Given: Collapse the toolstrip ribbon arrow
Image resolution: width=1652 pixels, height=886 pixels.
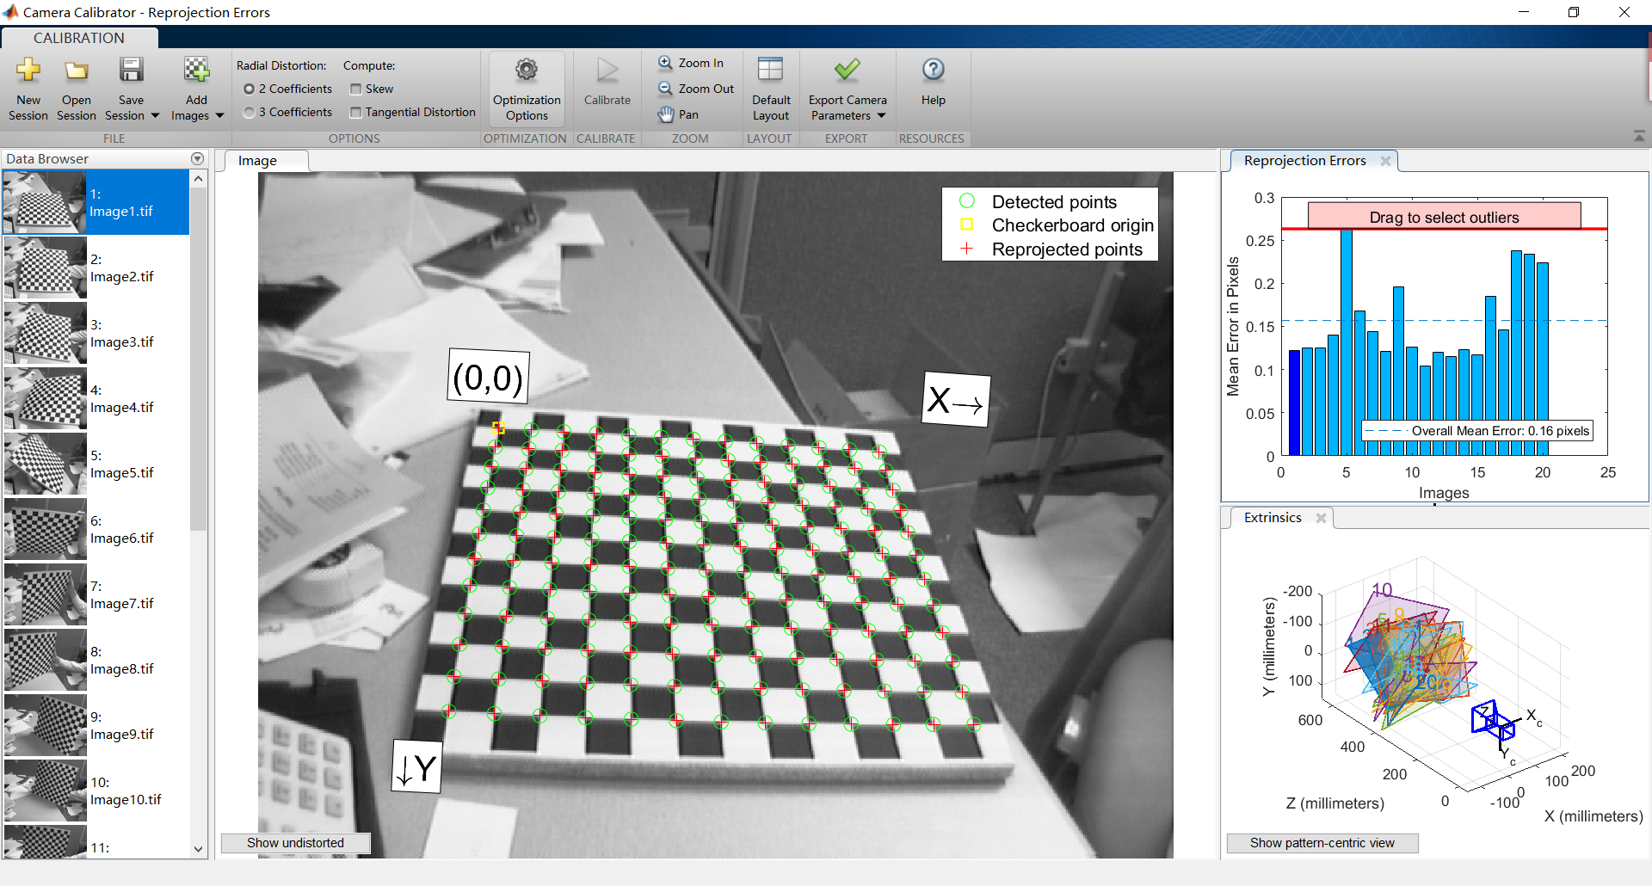Looking at the screenshot, I should [1639, 136].
